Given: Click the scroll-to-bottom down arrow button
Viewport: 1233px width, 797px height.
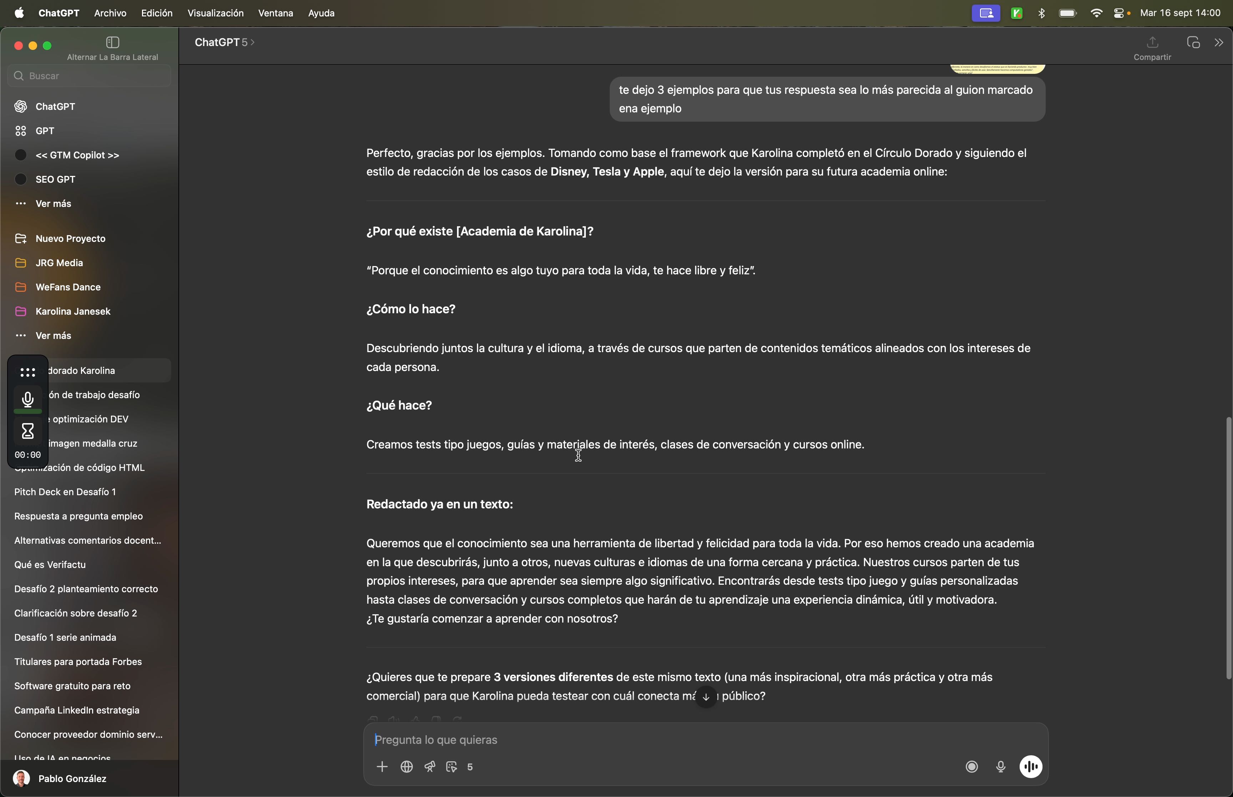Looking at the screenshot, I should coord(706,697).
